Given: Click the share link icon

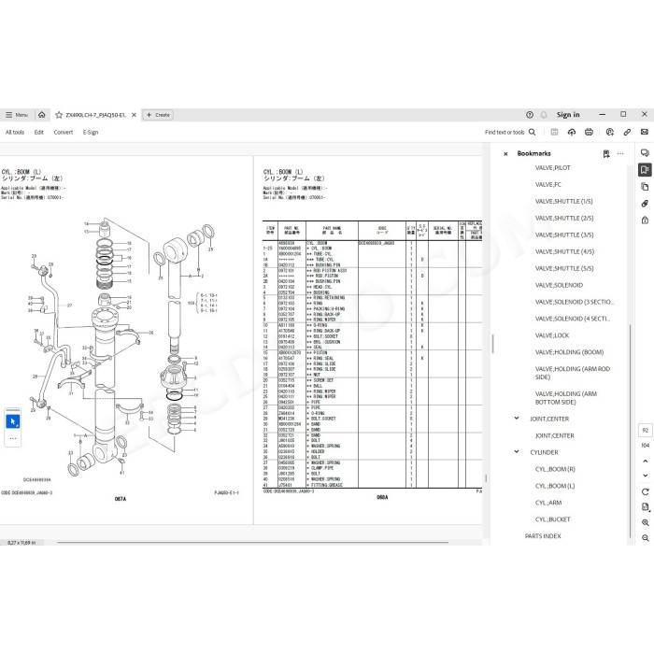Looking at the screenshot, I should coord(627,133).
